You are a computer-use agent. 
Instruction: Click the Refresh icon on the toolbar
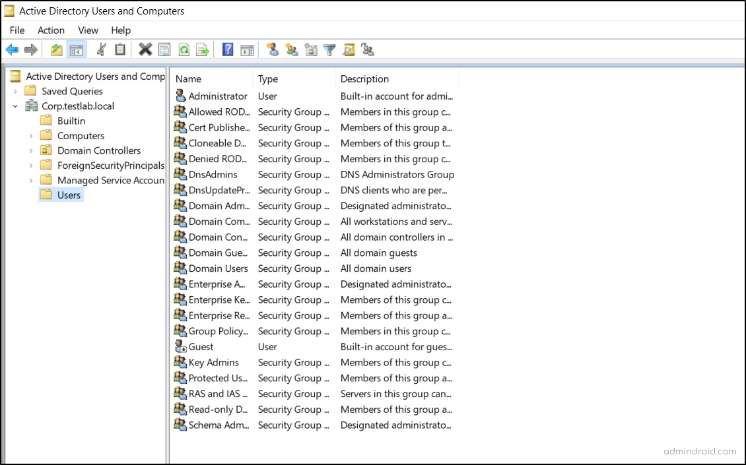[184, 49]
